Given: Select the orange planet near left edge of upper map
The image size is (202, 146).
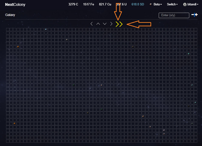Looking at the screenshot, I should pos(18,47).
